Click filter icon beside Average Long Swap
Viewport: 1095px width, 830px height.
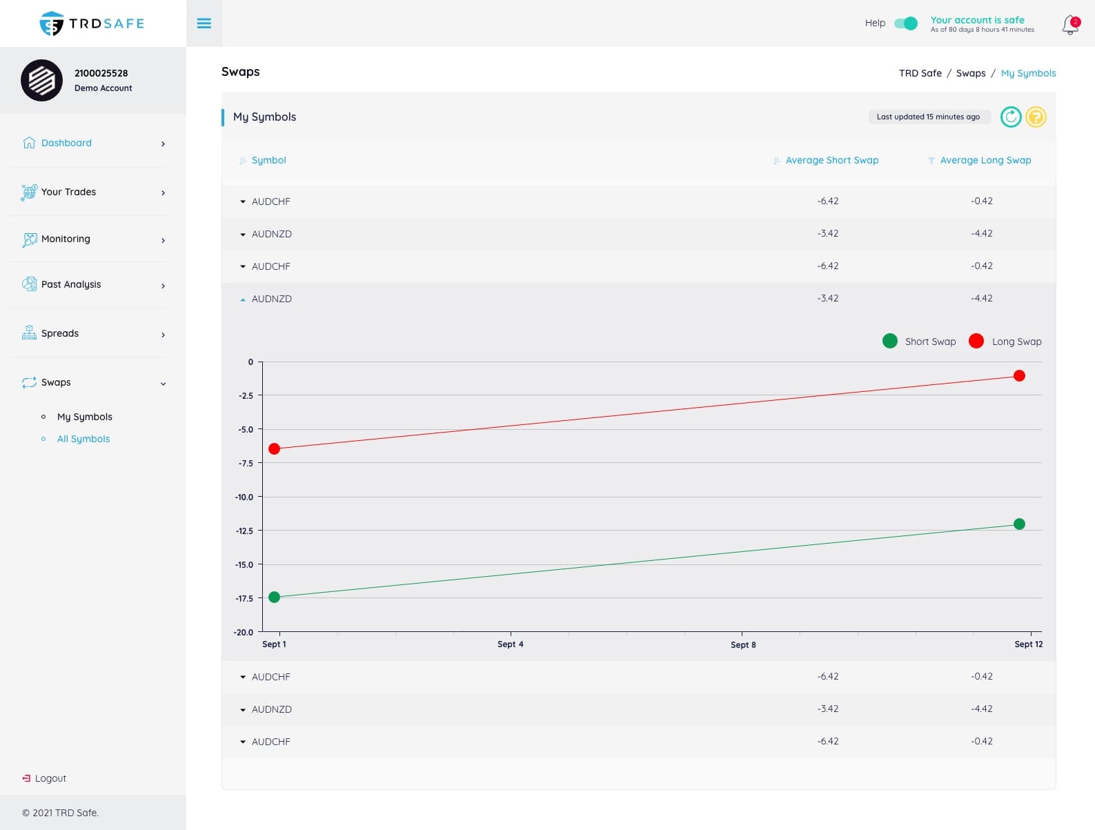coord(931,161)
